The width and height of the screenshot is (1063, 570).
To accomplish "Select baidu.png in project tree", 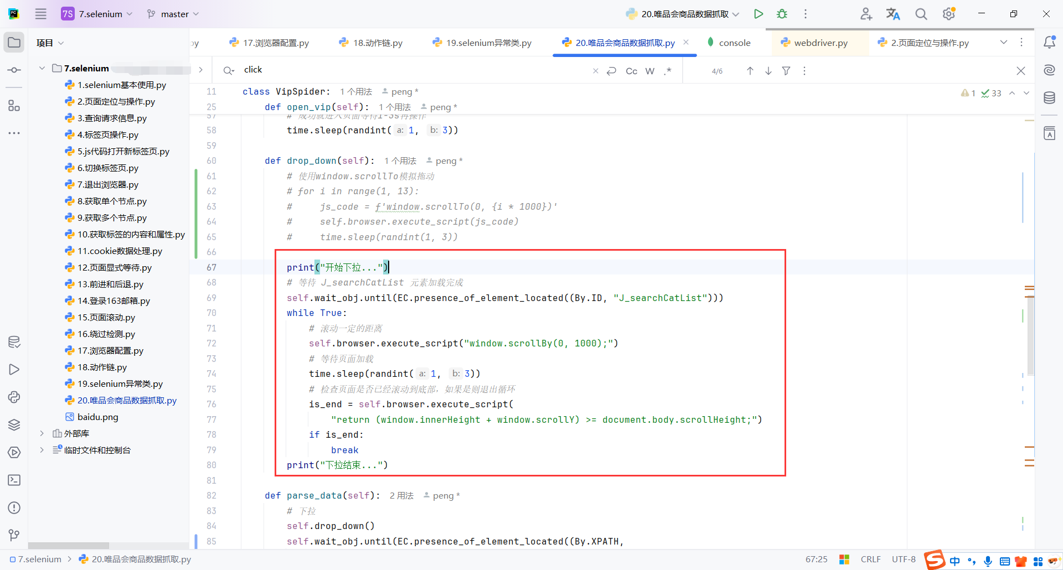I will (x=92, y=417).
